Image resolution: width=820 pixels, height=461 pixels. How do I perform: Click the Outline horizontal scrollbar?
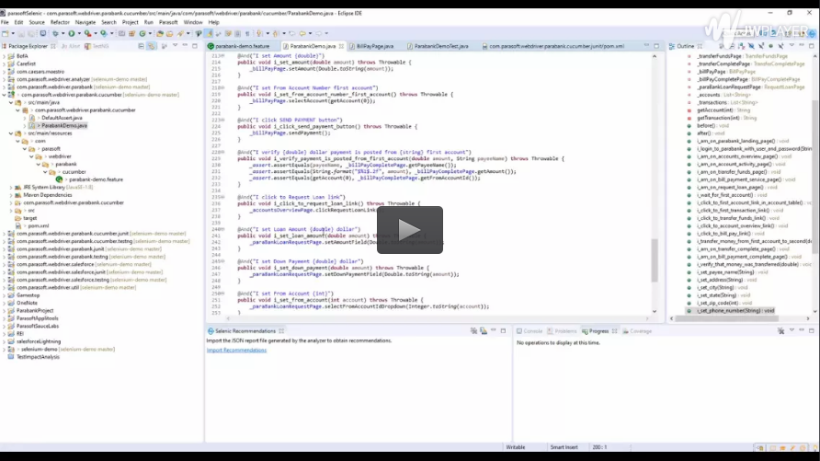point(727,318)
